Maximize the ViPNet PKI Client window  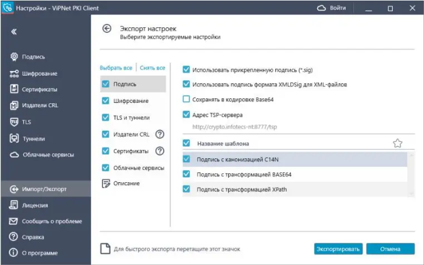click(x=390, y=8)
